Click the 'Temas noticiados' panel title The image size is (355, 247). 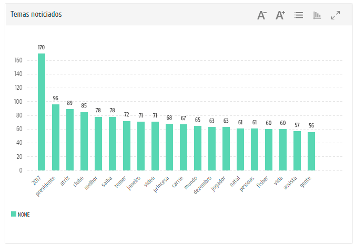tap(36, 14)
